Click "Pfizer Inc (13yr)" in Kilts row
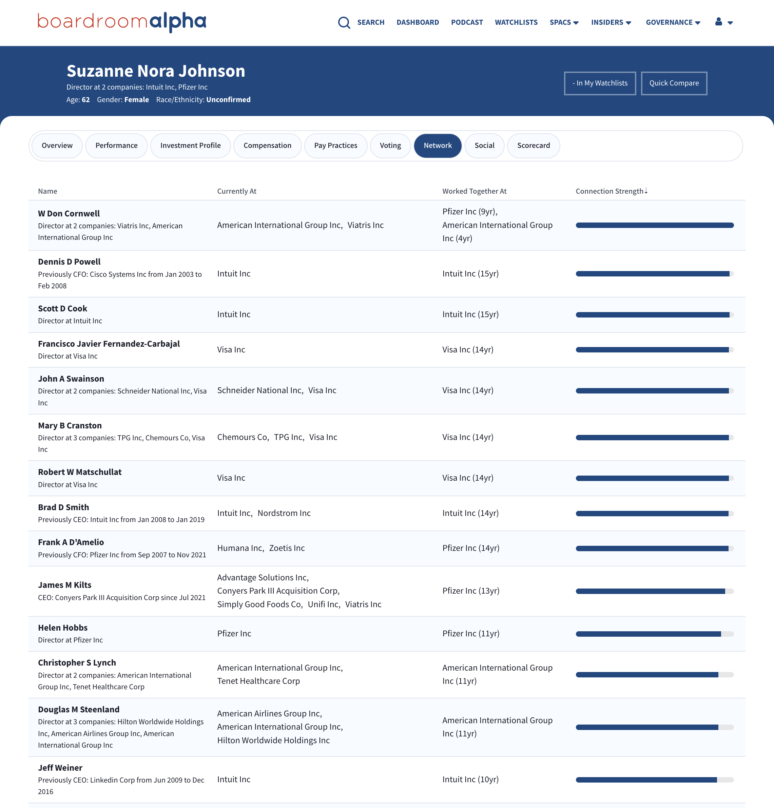The image size is (774, 808). click(471, 591)
